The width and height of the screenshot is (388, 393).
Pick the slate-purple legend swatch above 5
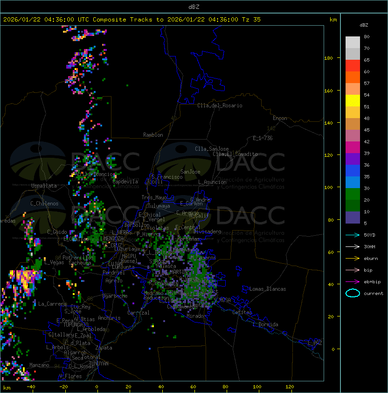[353, 218]
